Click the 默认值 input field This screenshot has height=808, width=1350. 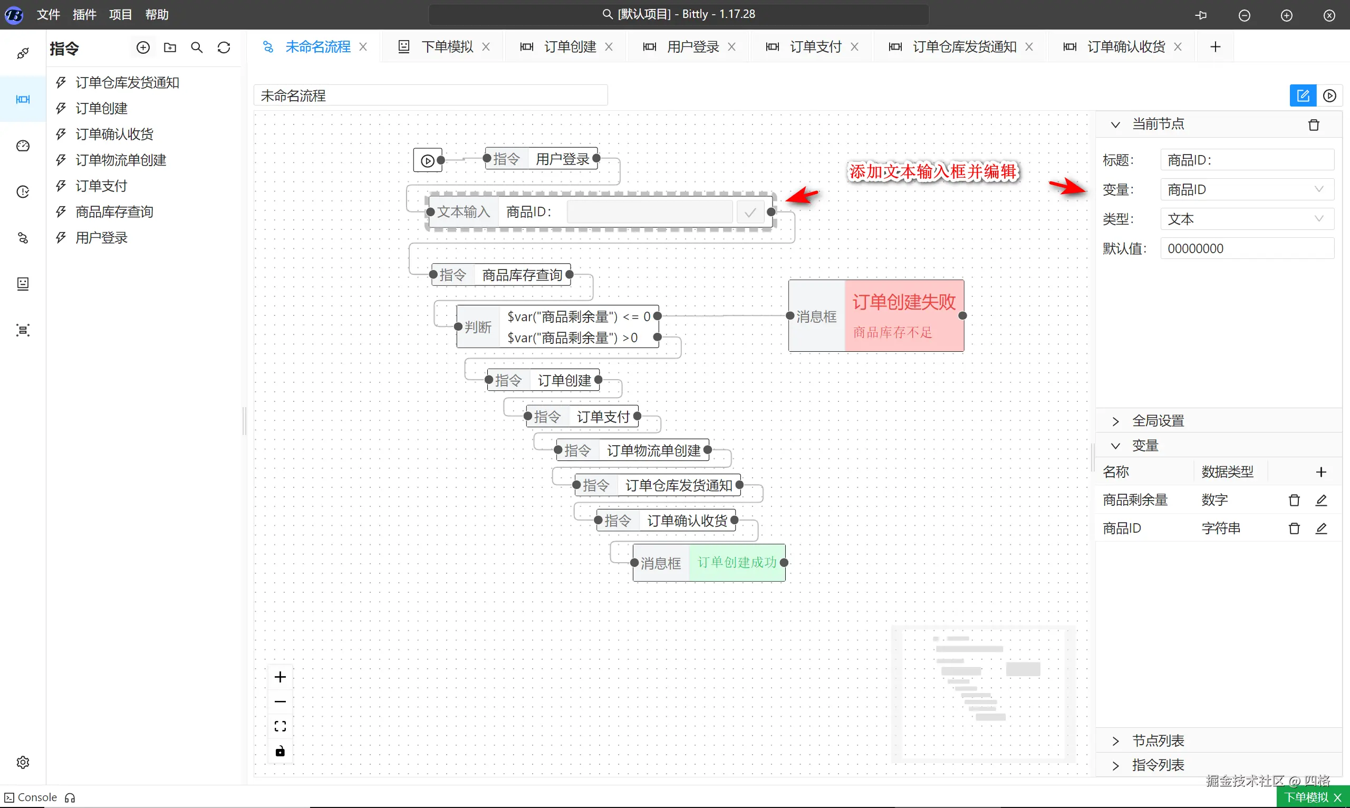1247,249
